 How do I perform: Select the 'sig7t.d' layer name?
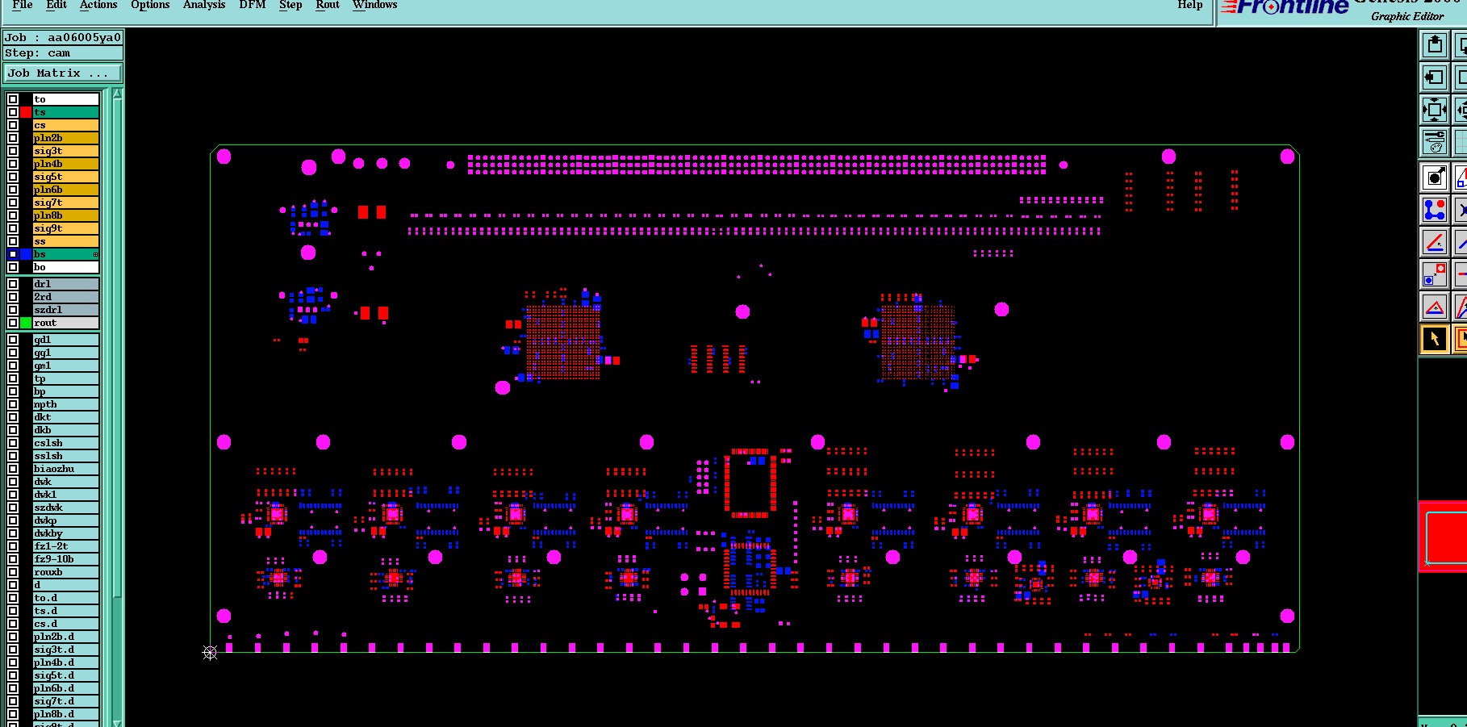(x=65, y=701)
